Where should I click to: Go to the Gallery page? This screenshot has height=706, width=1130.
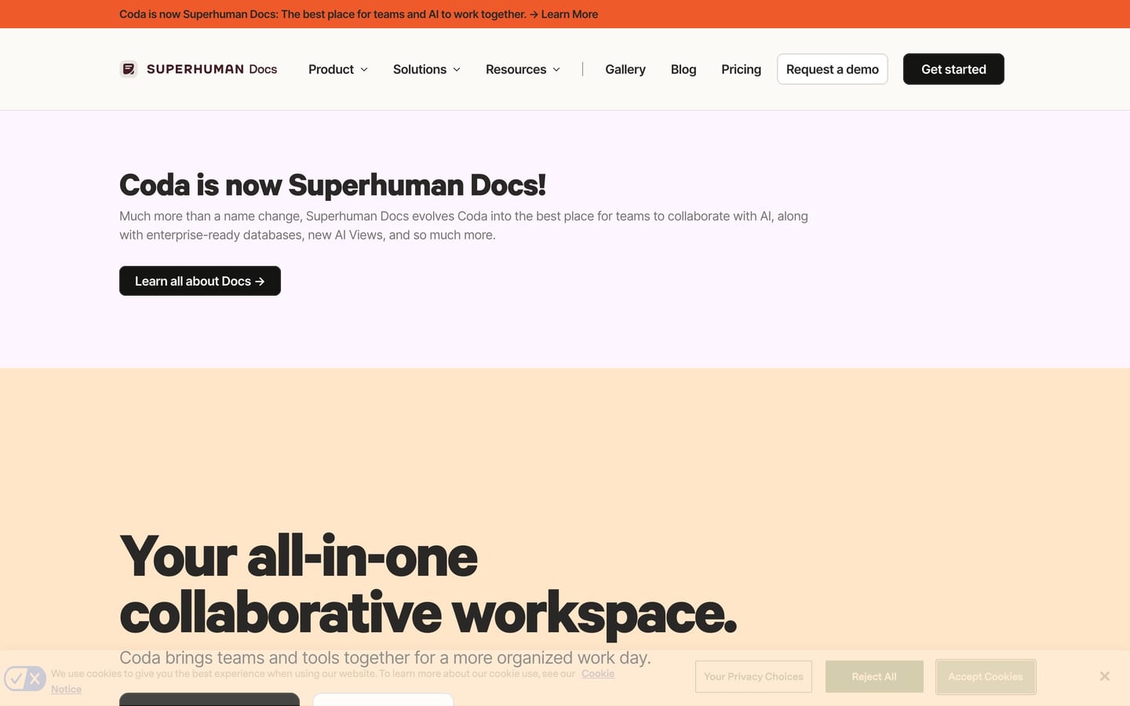(x=625, y=69)
